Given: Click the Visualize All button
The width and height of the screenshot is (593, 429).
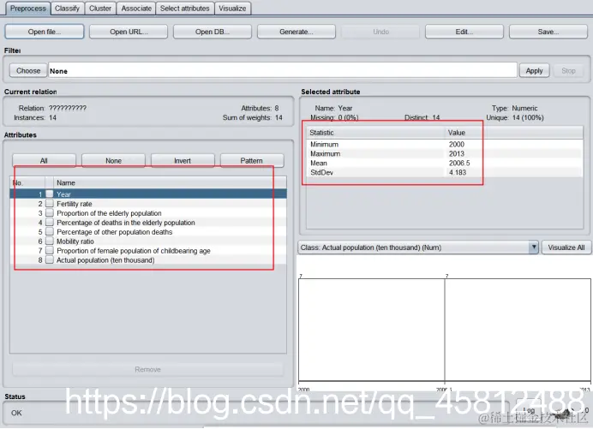Looking at the screenshot, I should point(566,247).
